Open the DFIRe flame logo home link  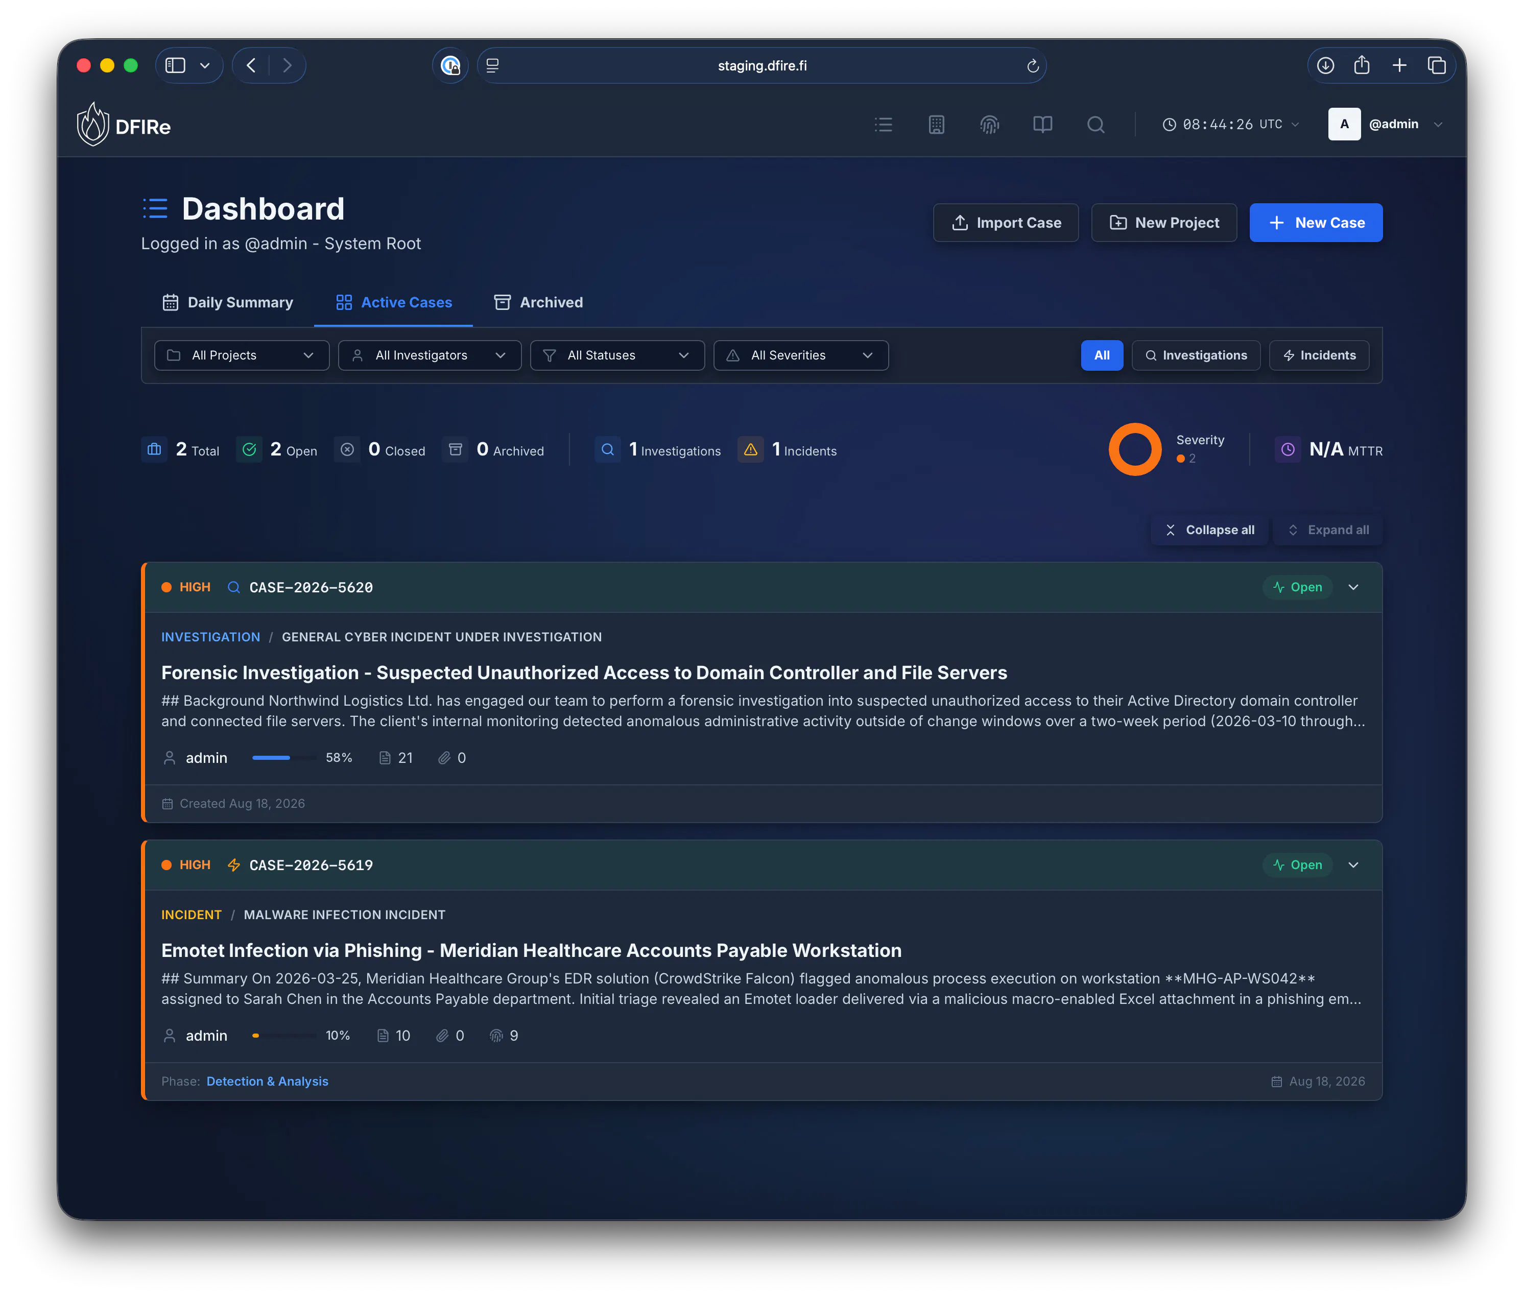pos(124,125)
